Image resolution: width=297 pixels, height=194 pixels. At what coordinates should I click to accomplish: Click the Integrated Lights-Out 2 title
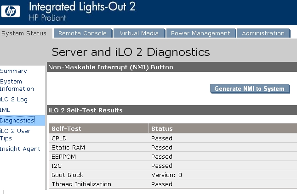82,6
